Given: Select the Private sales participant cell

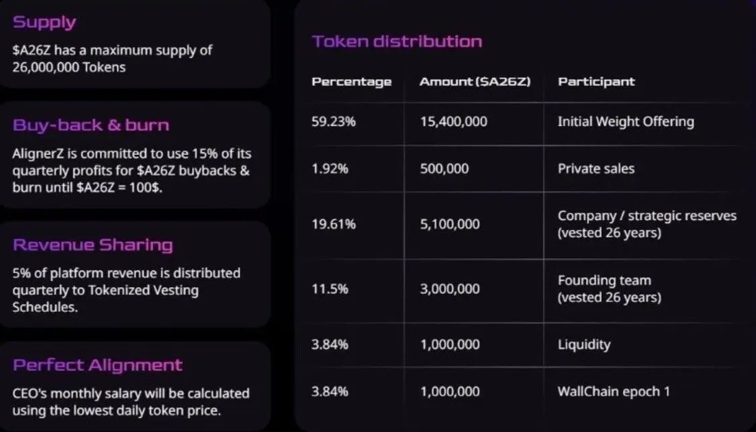Looking at the screenshot, I should (x=596, y=168).
